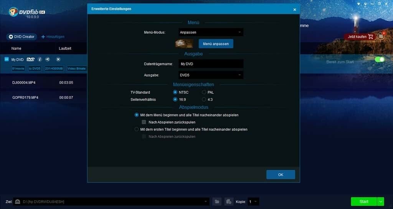Expand the arrow beside the Start button
The width and height of the screenshot is (393, 209).
(380, 201)
